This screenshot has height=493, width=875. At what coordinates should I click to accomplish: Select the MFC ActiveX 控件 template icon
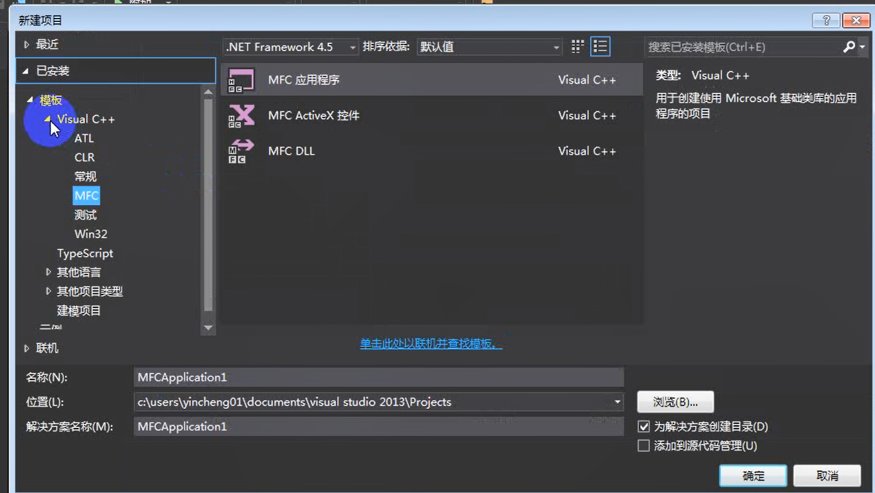tap(240, 115)
